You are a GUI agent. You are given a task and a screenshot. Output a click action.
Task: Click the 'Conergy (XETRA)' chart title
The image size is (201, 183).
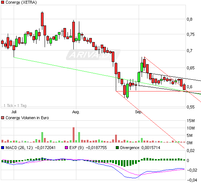[x=21, y=2]
